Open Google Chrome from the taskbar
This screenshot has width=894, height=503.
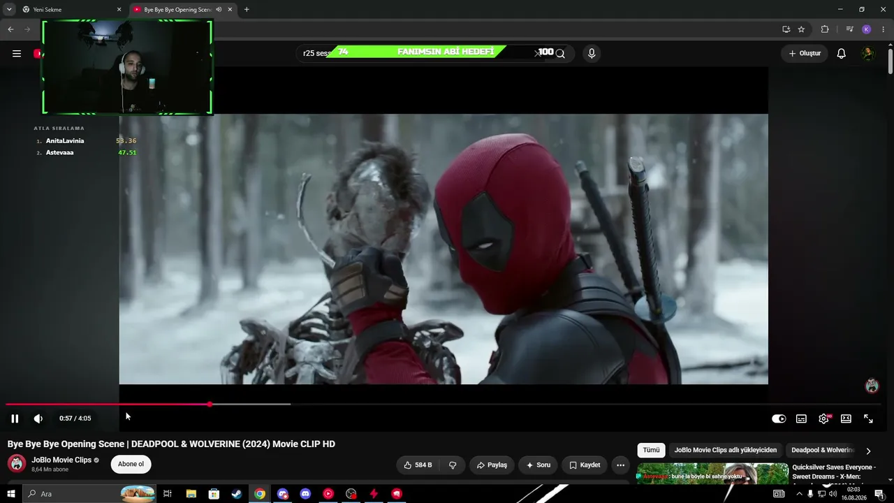click(260, 494)
